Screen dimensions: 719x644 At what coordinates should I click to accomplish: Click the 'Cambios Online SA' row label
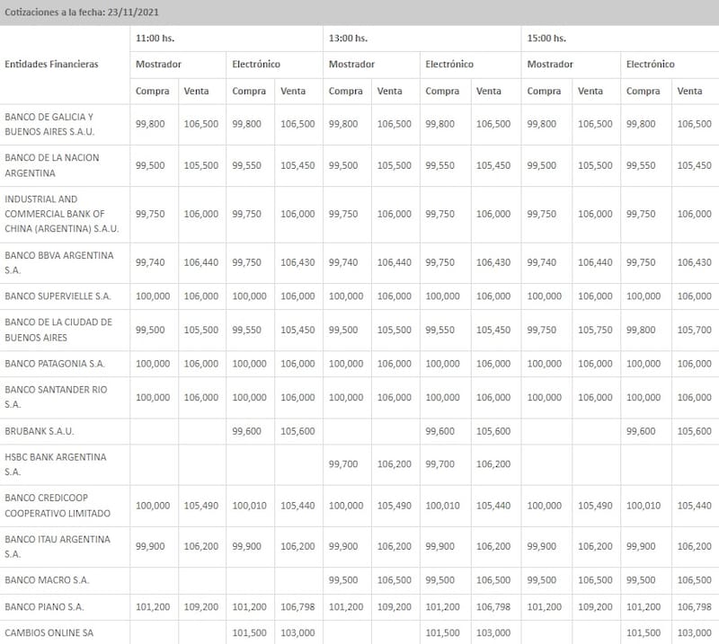coord(47,633)
